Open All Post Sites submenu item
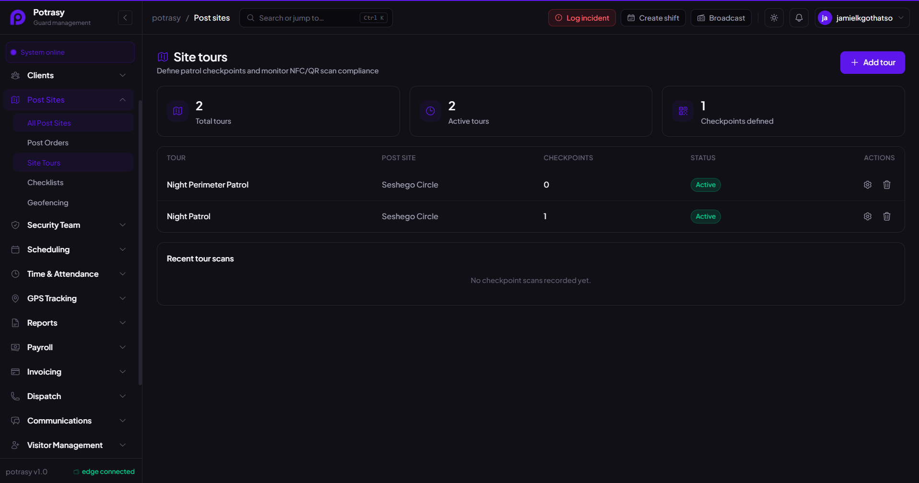919x483 pixels. pos(73,123)
